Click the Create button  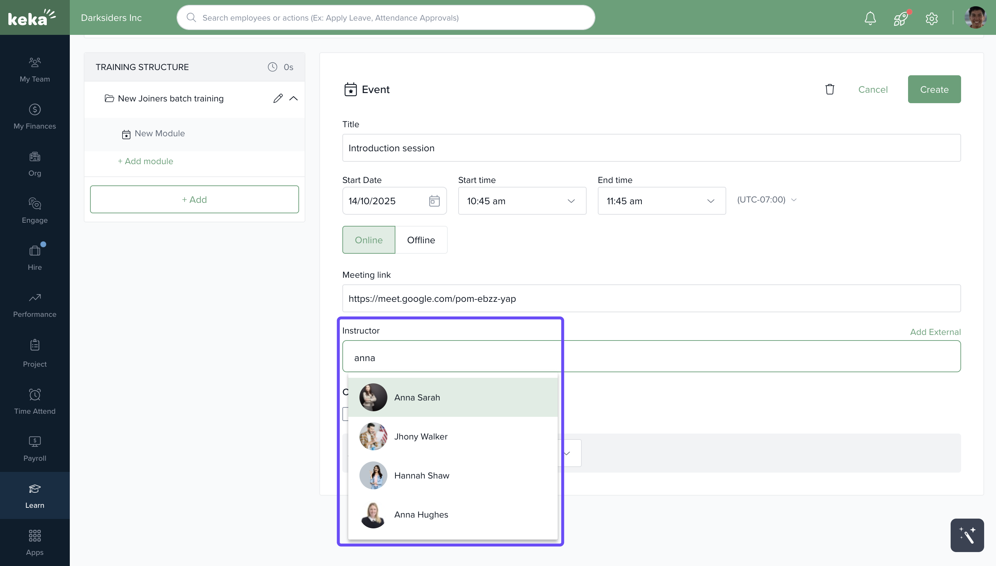click(x=934, y=90)
